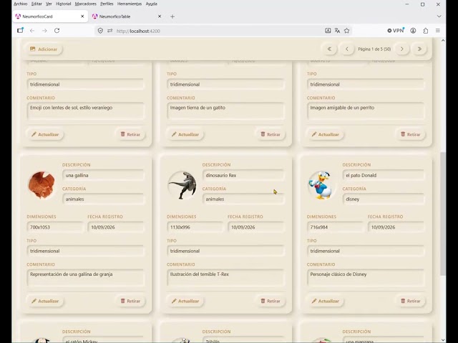458x343 pixels.
Task: Reload the page in browser toolbar
Action: [x=57, y=31]
